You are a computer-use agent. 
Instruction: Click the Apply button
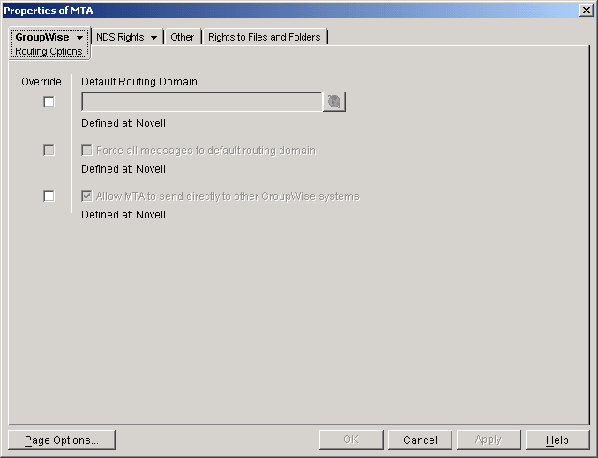coord(489,440)
